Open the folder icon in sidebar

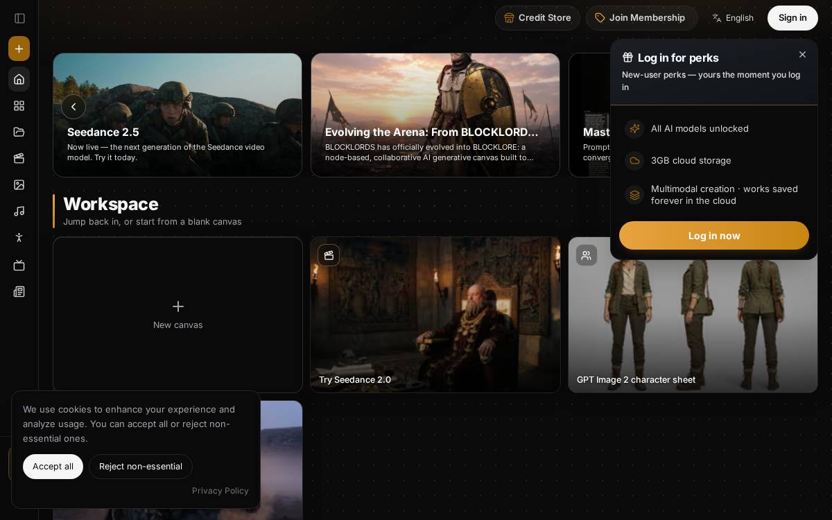[19, 132]
